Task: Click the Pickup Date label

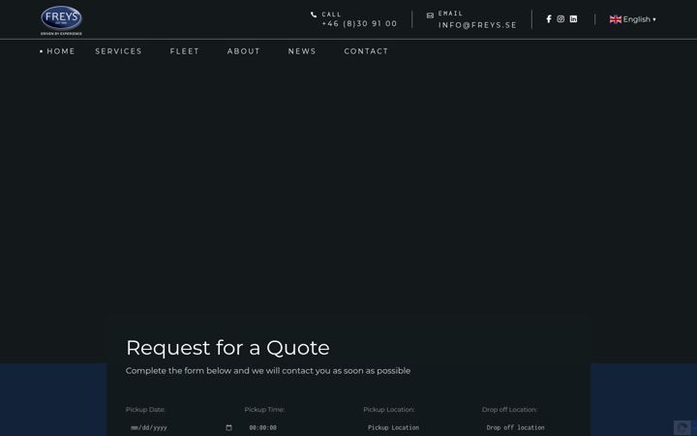Action: point(145,409)
